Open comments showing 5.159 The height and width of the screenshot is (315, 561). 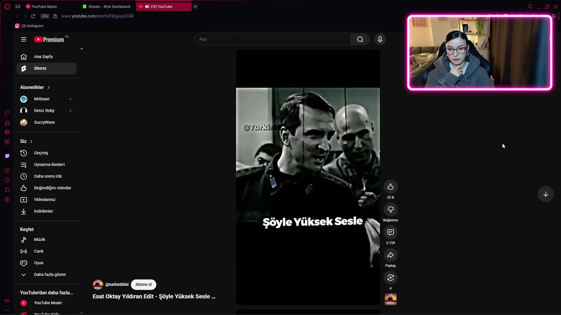click(391, 232)
